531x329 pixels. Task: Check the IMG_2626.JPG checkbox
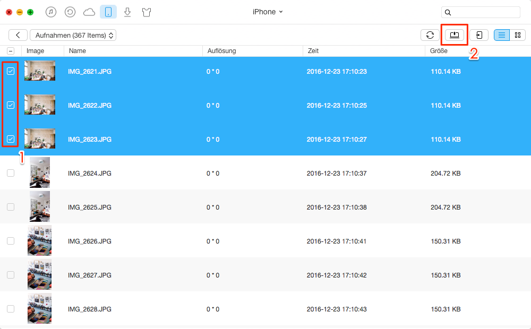tap(11, 241)
